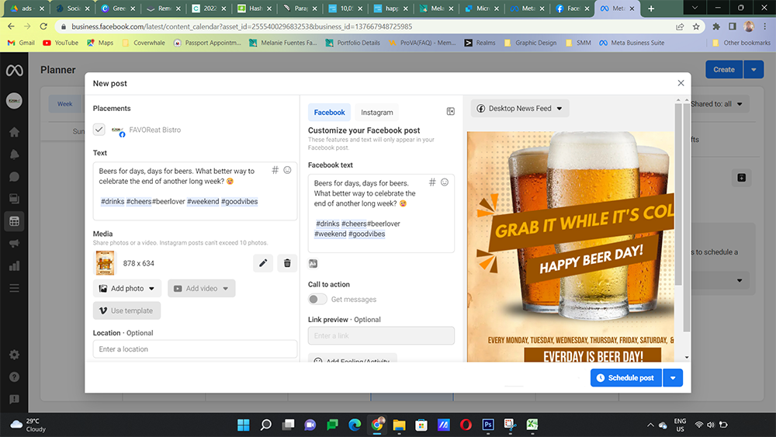Enable the Get messages toggle
Viewport: 776px width, 437px height.
(317, 300)
